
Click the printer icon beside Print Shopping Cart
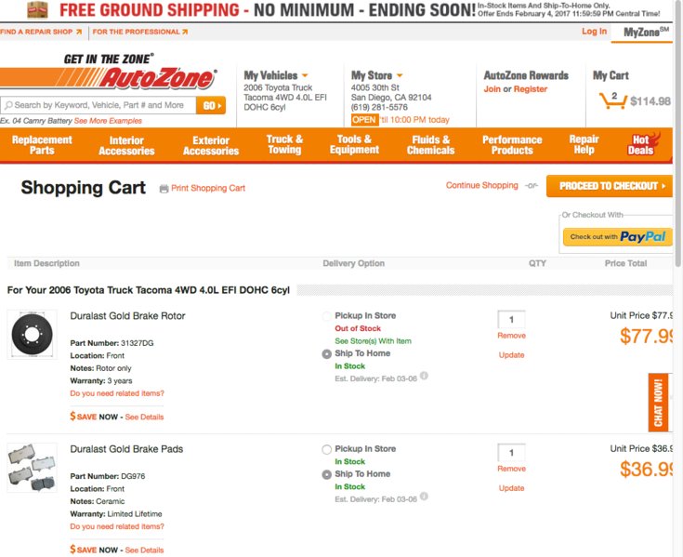click(164, 188)
